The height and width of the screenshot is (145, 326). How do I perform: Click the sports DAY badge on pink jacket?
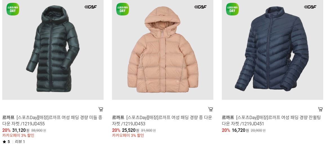click(x=122, y=9)
